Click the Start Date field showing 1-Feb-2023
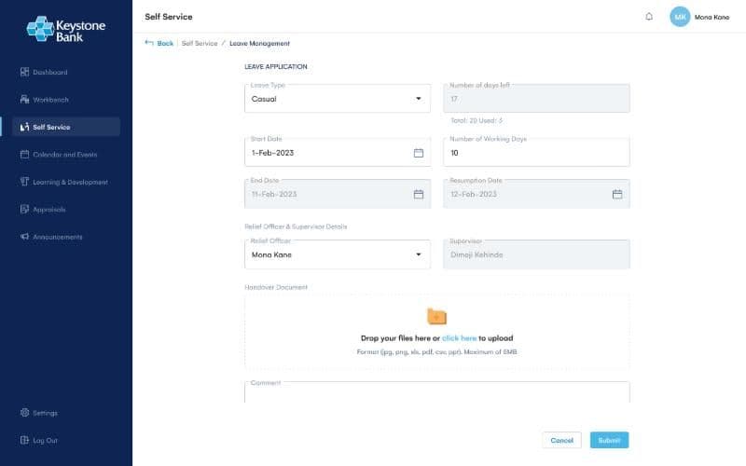 [338, 152]
